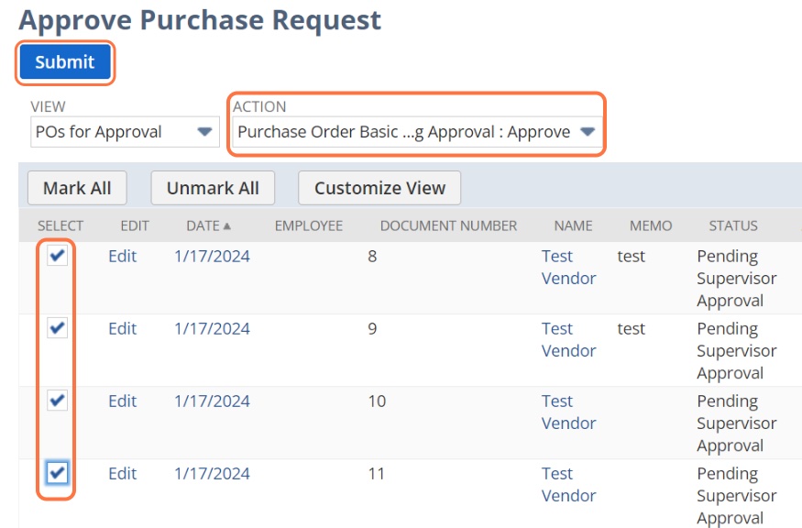Click Edit link for document 8
The height and width of the screenshot is (528, 802).
coord(122,257)
